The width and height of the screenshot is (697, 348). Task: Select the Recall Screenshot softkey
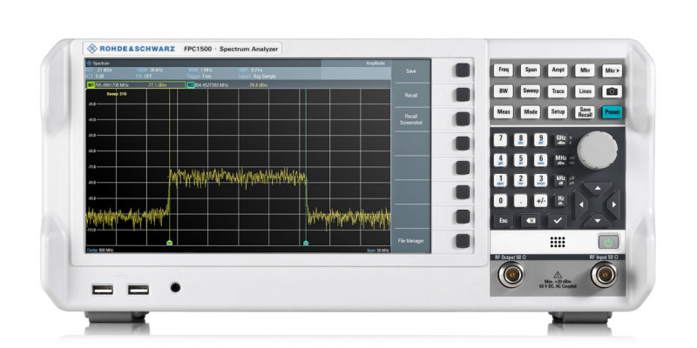point(410,119)
